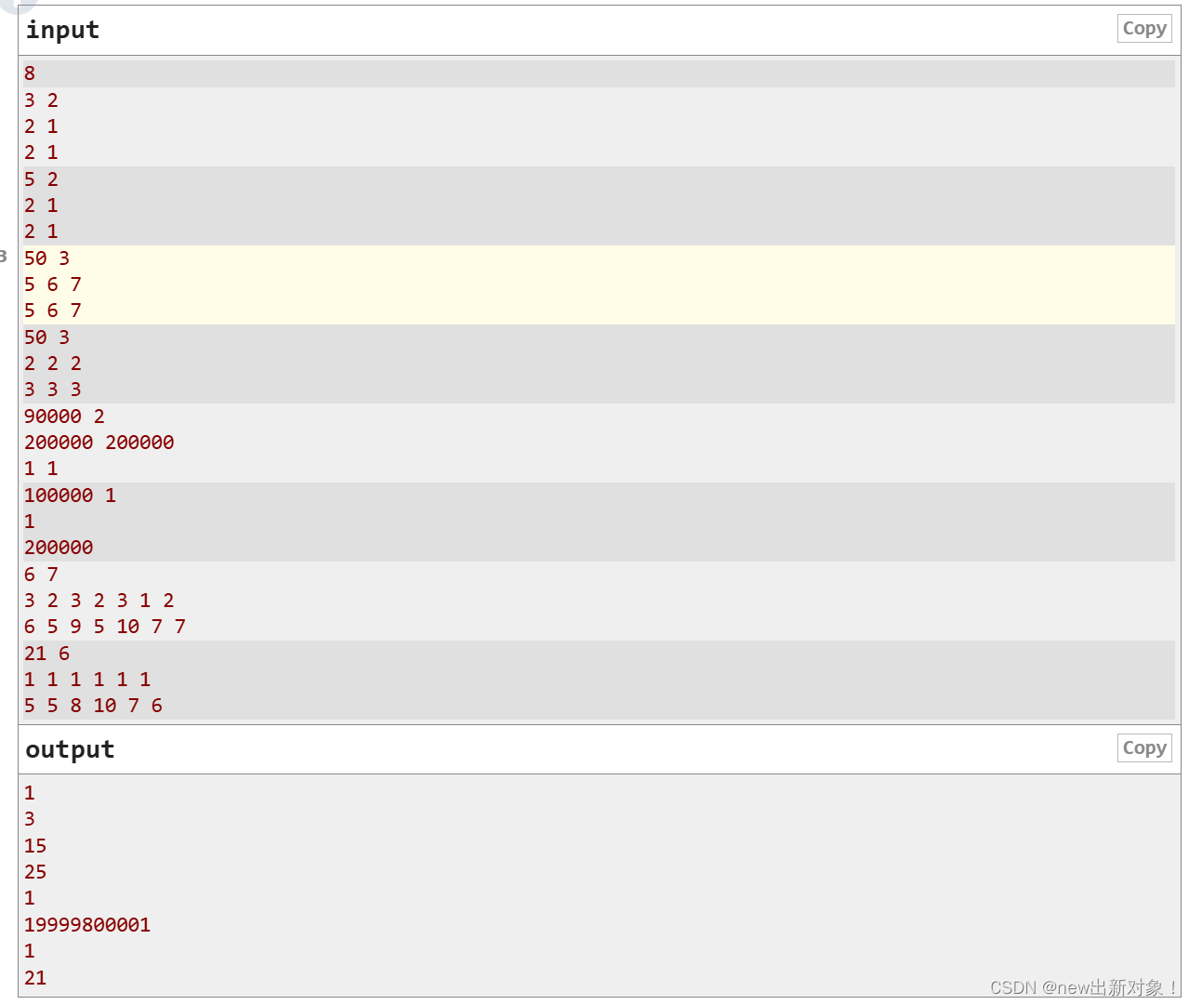Select the highlighted test case line "50 3"
This screenshot has width=1189, height=1005.
[x=46, y=258]
